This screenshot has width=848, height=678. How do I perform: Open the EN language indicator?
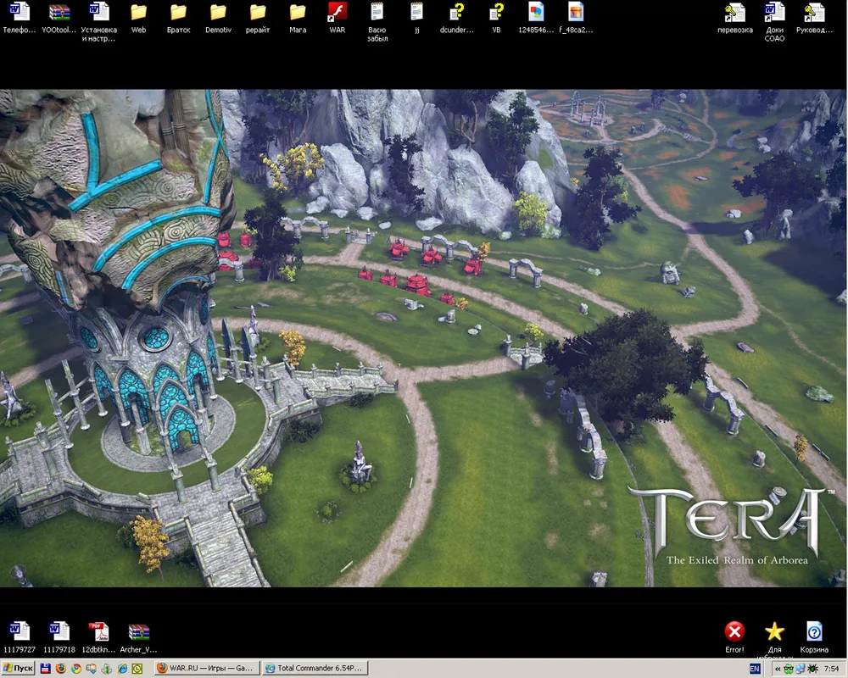(755, 669)
